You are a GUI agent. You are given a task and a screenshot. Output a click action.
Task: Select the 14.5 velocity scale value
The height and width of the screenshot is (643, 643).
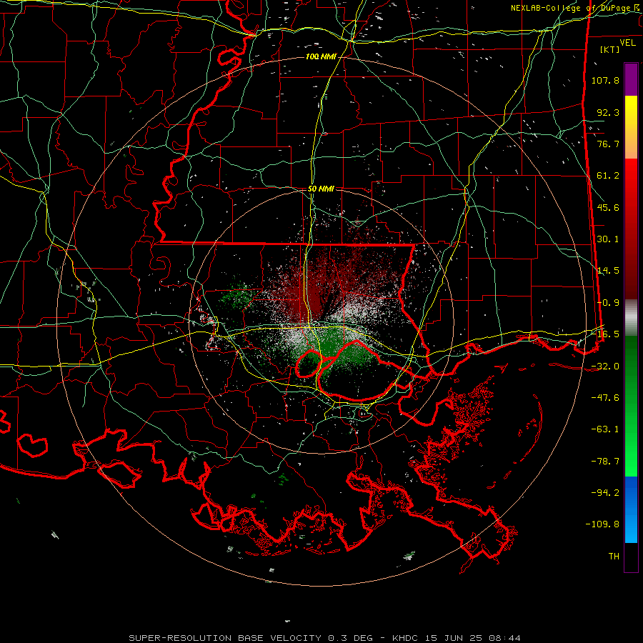(608, 271)
